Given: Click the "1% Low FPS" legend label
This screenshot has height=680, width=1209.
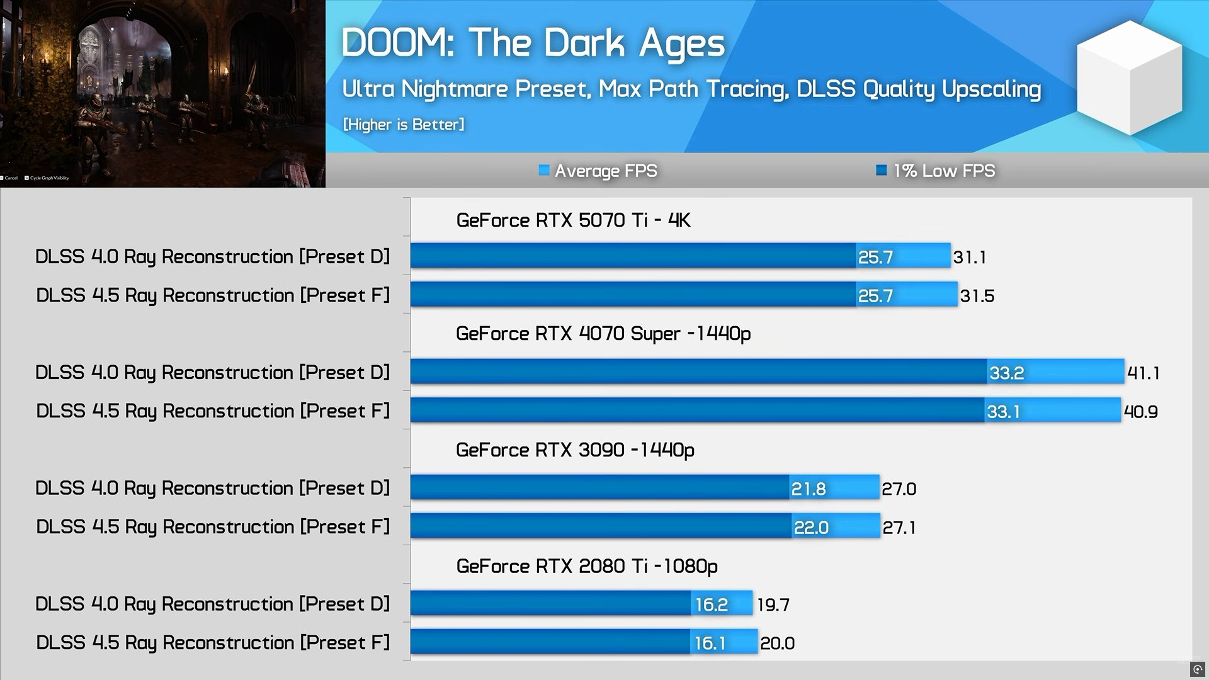Looking at the screenshot, I should (945, 171).
